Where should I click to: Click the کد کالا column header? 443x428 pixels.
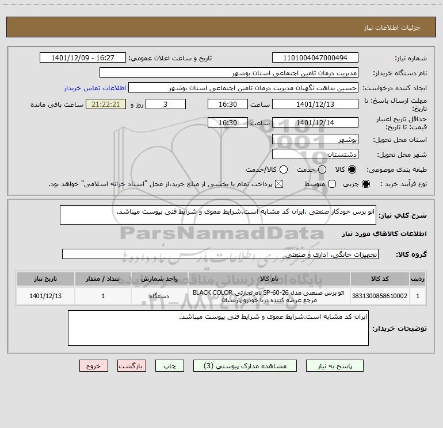[x=380, y=279]
